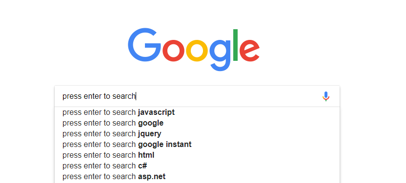Select the 'press enter to search google' suggestion
This screenshot has height=183, width=406.
197,123
